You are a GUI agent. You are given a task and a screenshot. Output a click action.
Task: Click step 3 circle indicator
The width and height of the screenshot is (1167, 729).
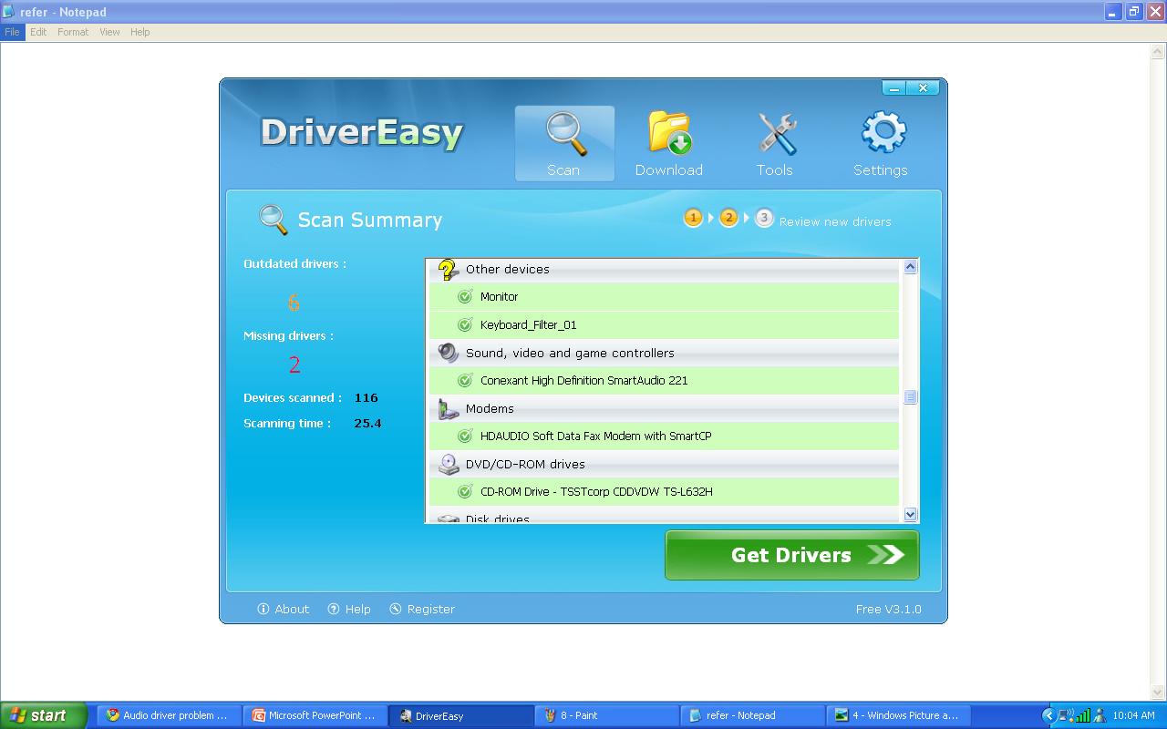[764, 218]
